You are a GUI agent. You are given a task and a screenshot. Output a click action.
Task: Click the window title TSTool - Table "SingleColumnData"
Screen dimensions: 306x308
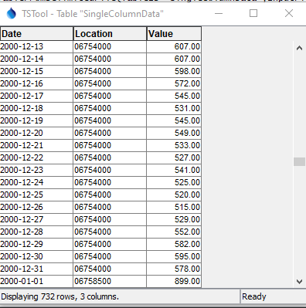point(93,14)
